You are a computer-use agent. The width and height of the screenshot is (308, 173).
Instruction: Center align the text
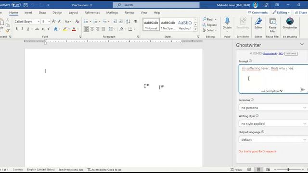pyautogui.click(x=92, y=29)
